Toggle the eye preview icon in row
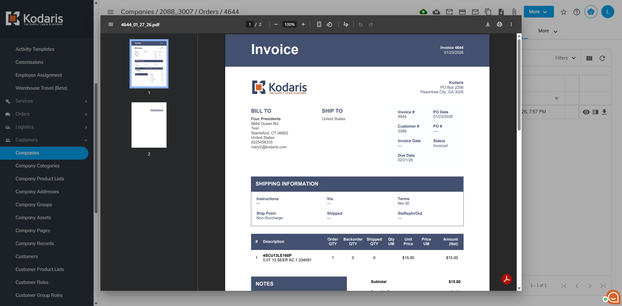 586,112
